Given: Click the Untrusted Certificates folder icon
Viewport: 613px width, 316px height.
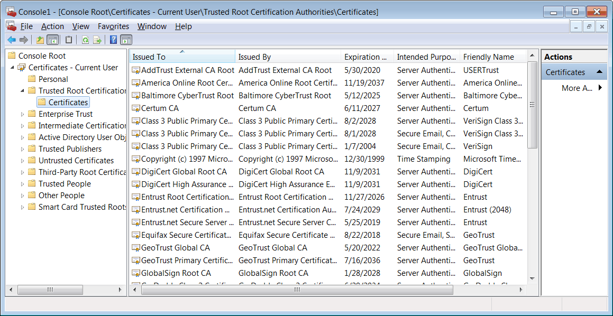Looking at the screenshot, I should (32, 161).
